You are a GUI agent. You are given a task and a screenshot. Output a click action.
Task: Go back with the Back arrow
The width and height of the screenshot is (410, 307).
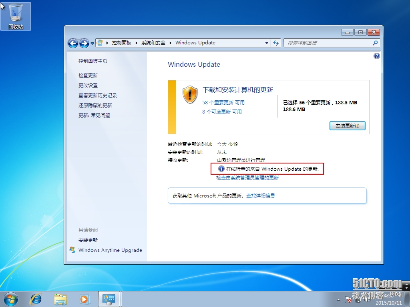click(73, 43)
